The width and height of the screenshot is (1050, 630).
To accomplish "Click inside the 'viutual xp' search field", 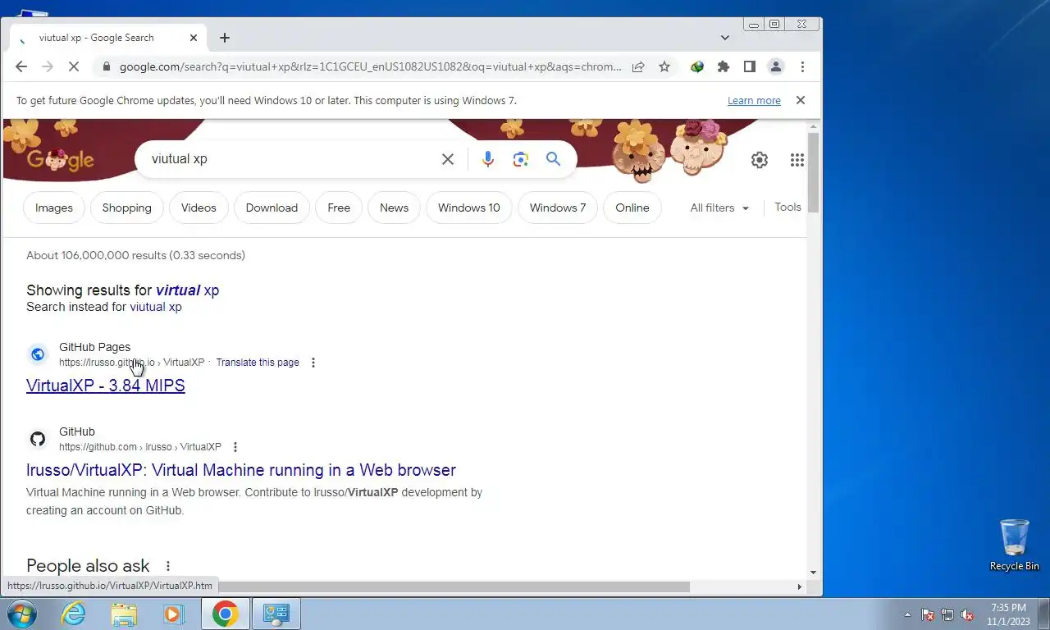I will 287,159.
